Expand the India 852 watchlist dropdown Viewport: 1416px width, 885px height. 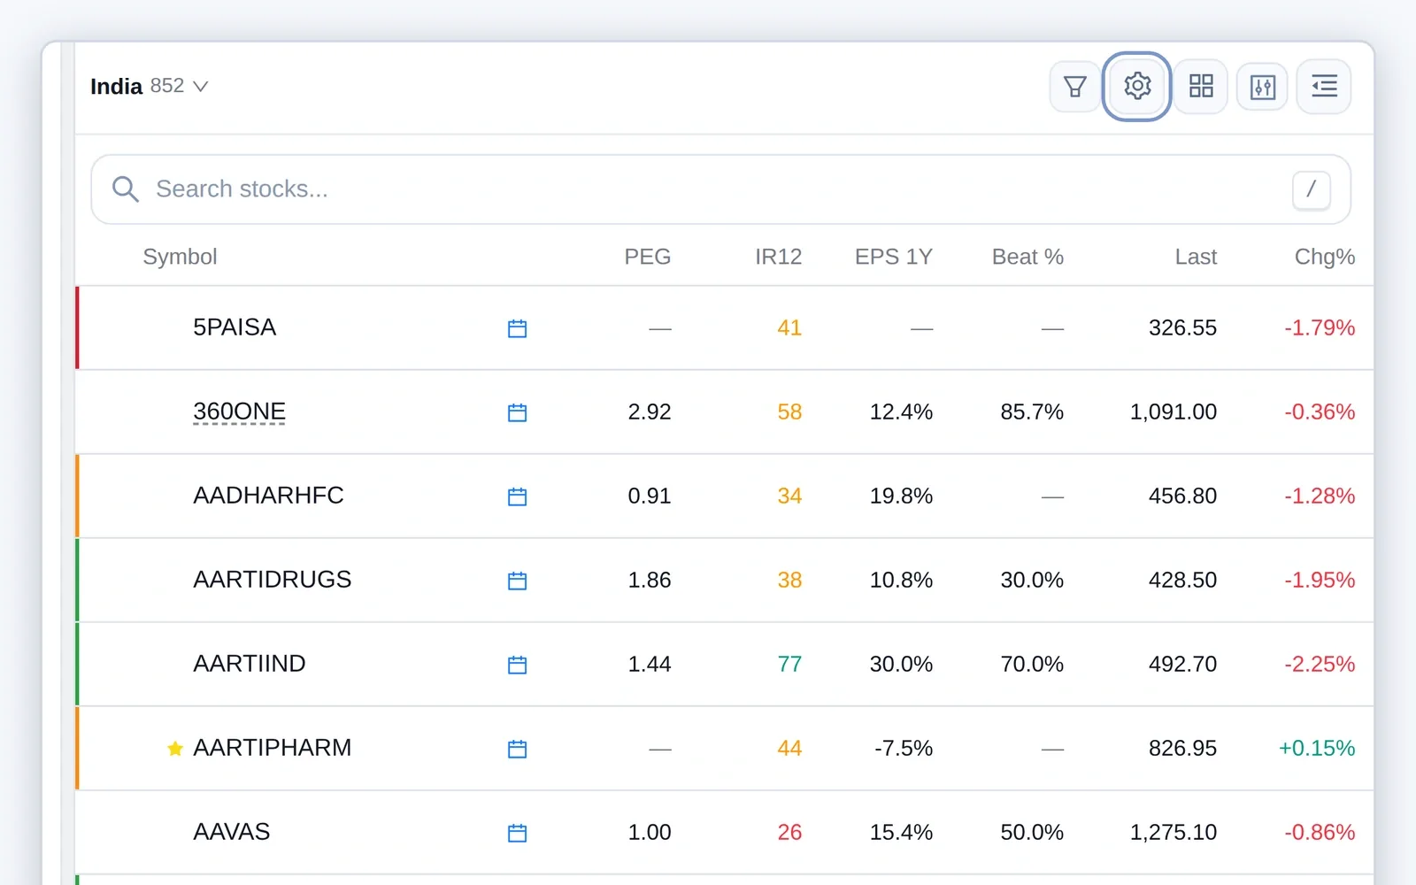coord(149,86)
